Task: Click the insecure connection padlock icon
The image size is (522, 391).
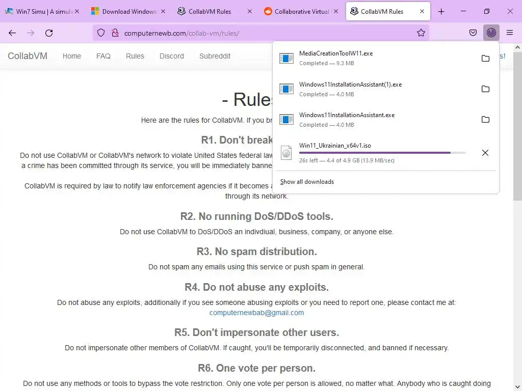Action: [x=115, y=33]
